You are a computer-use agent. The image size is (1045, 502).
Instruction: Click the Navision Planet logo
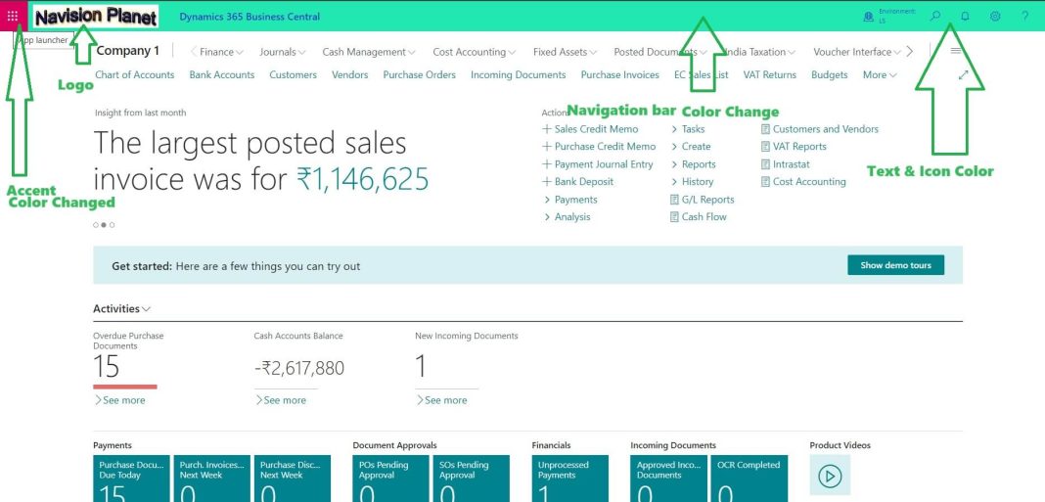96,17
